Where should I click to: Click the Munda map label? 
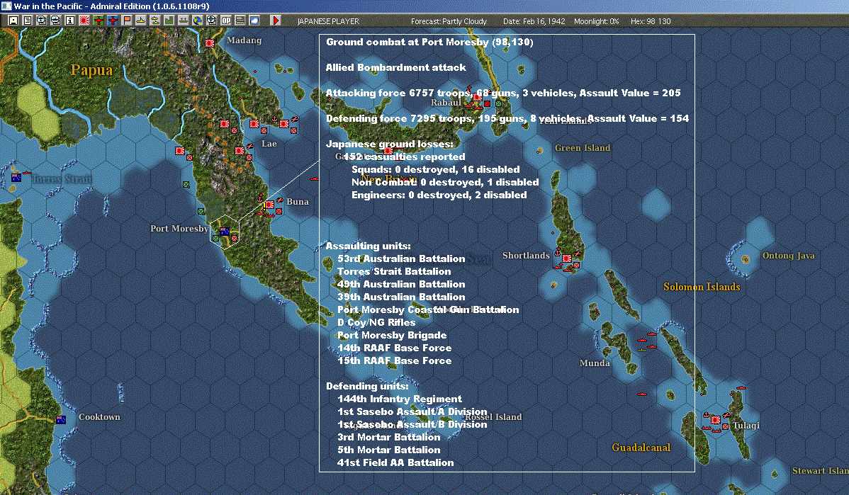[x=595, y=363]
